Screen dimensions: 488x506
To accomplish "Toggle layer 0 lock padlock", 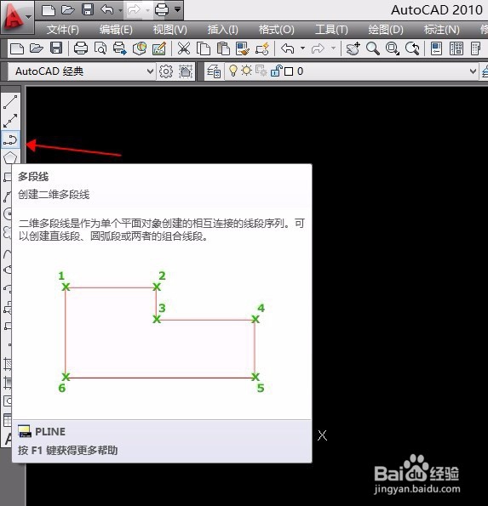I will click(x=276, y=71).
